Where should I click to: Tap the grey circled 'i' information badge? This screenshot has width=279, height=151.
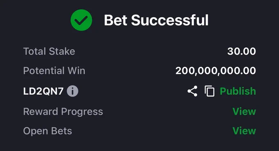[73, 91]
